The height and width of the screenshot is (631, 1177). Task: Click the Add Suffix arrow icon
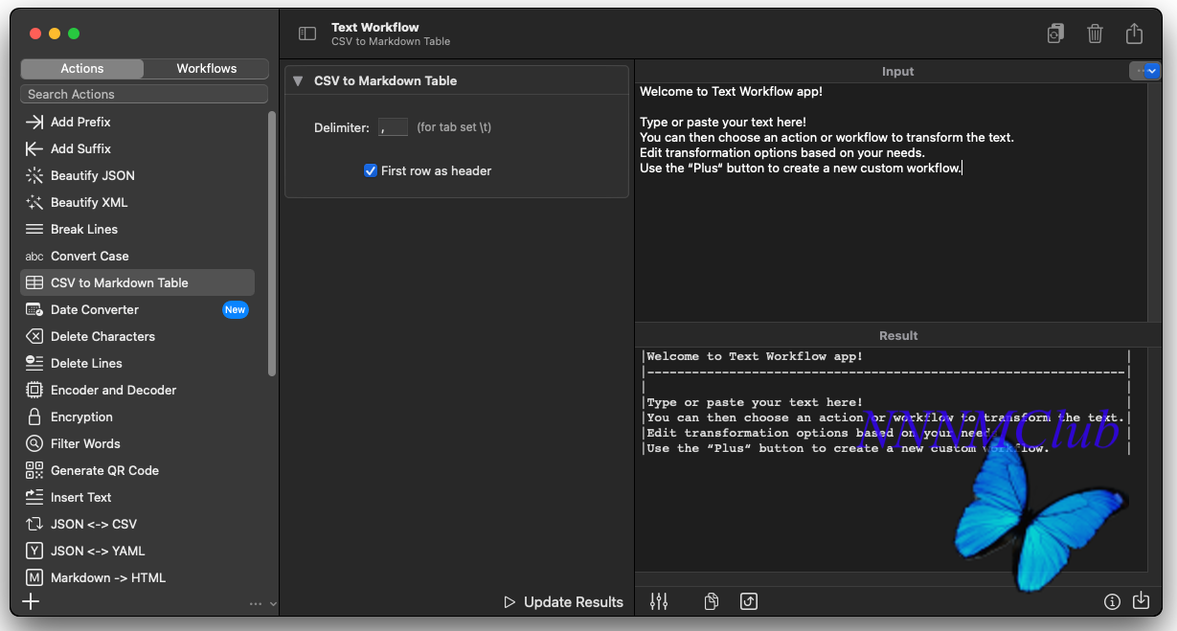[x=34, y=148]
